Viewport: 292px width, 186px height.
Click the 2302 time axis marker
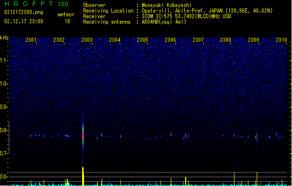tap(59, 40)
